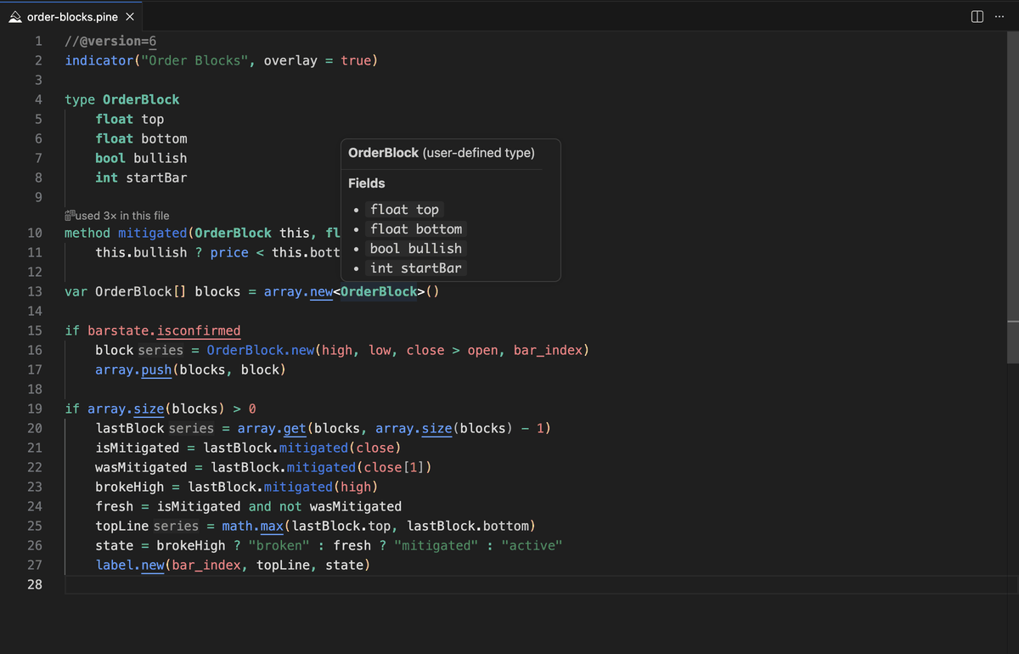Split the editor with the split icon
Viewport: 1019px width, 654px height.
(x=977, y=17)
